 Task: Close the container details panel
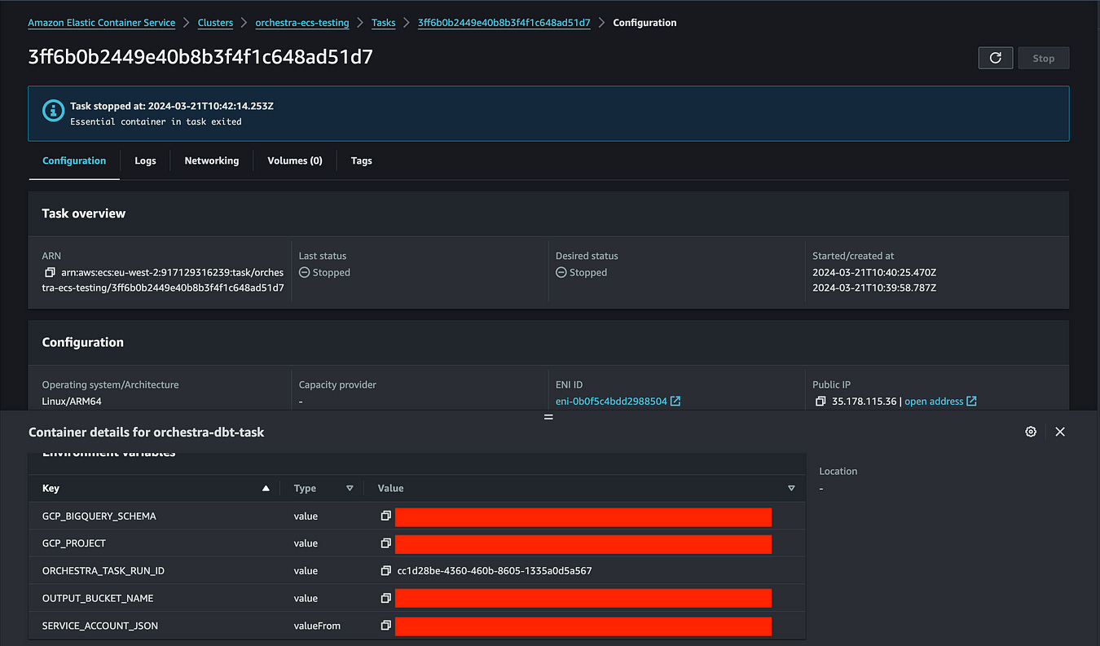click(1060, 432)
